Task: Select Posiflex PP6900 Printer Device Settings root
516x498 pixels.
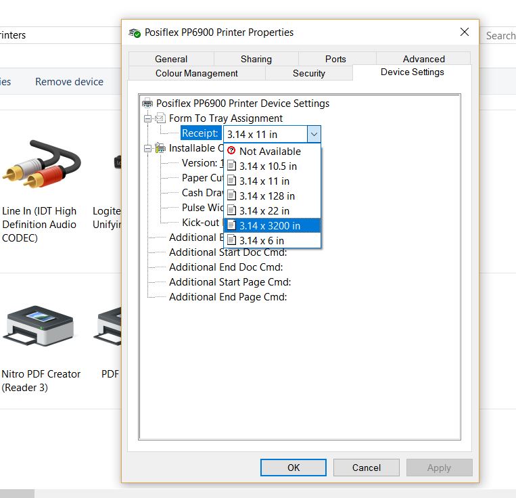Action: [x=243, y=104]
